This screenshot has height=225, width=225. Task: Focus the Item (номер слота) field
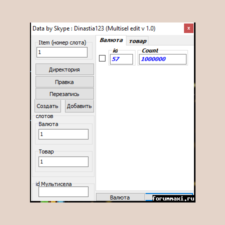62,52
